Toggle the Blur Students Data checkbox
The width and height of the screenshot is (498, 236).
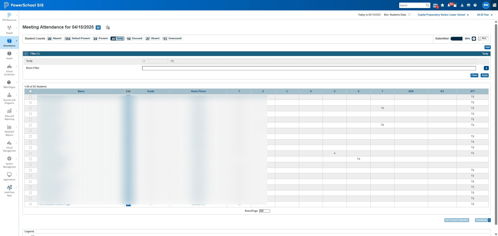(x=409, y=15)
